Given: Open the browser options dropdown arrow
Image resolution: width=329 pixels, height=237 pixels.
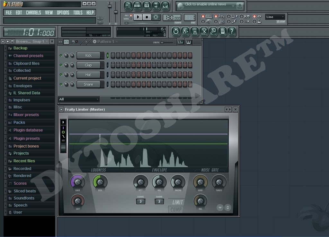Looking at the screenshot, I should [3, 41].
